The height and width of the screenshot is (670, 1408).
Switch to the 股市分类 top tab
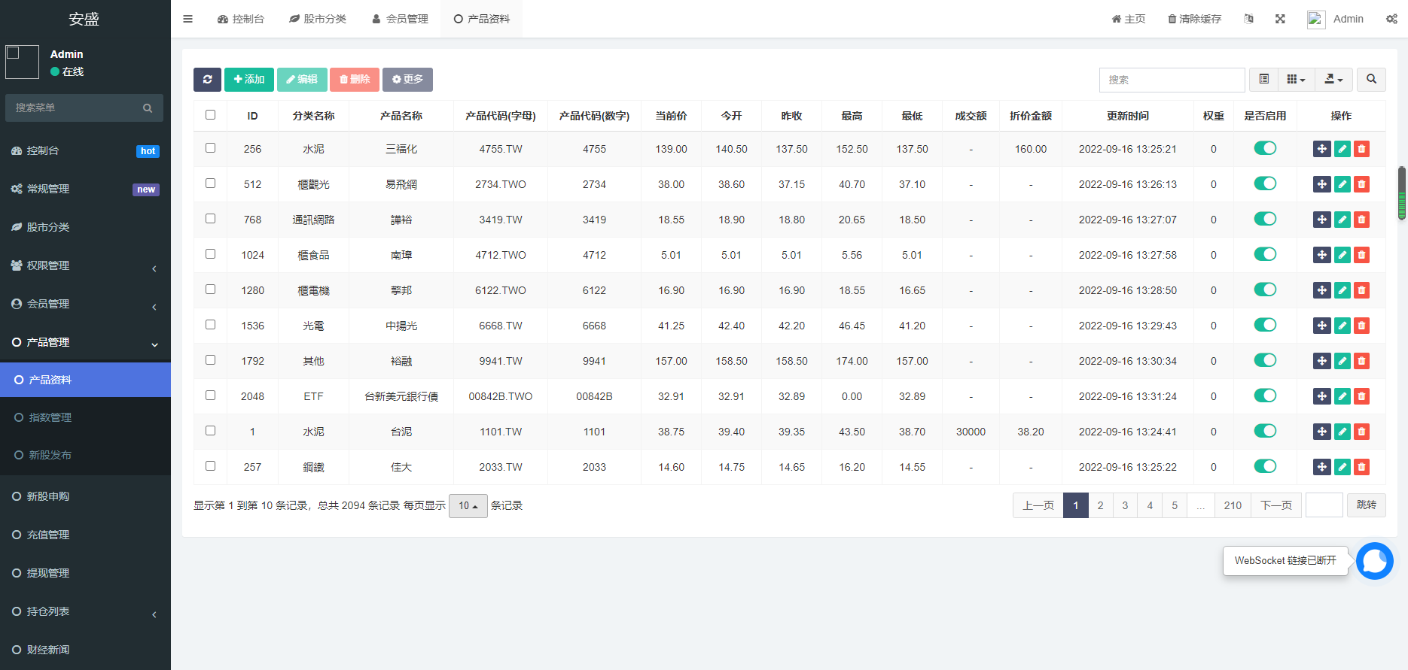point(318,19)
